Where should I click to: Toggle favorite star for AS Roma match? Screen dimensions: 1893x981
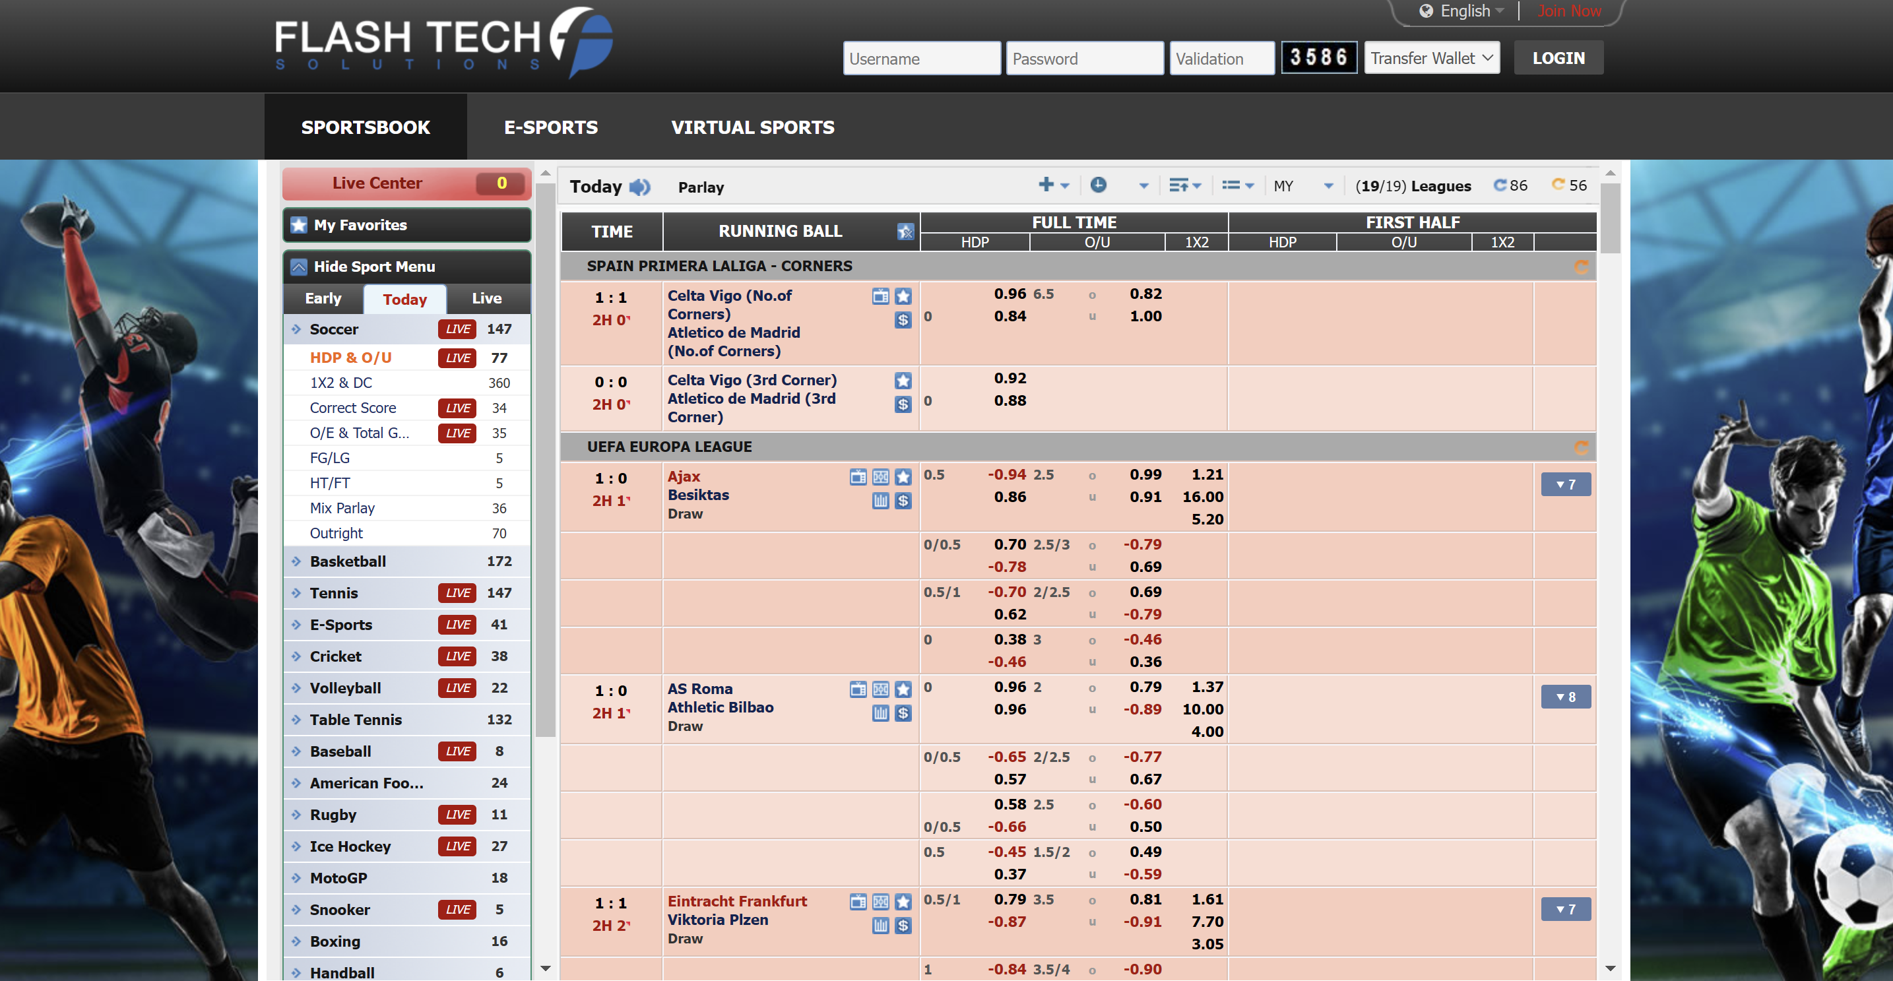[903, 689]
